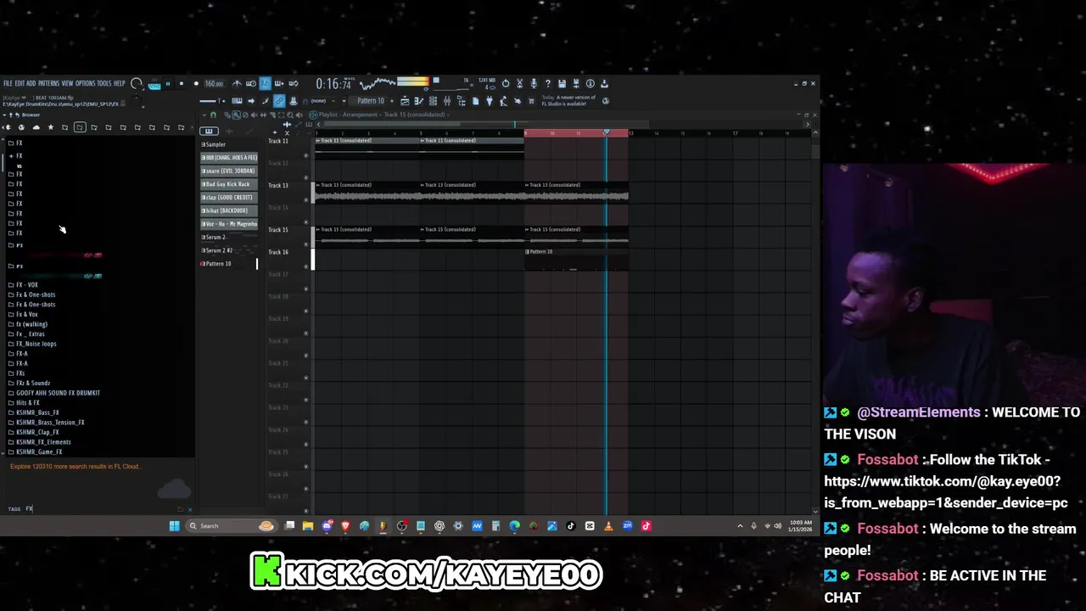Screen dimensions: 1086x611
Task: Click the save project floppy icon
Action: tap(563, 83)
